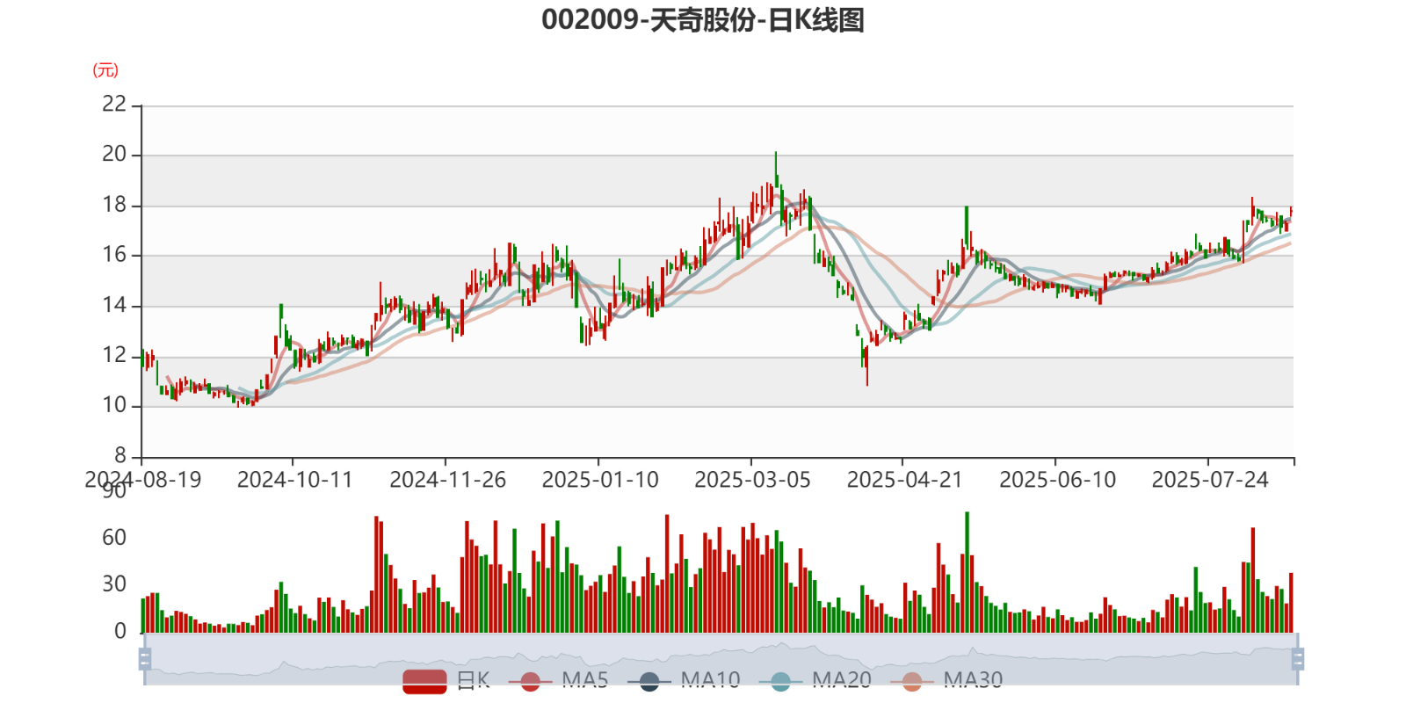This screenshot has width=1406, height=703.
Task: Click the (元) unit label
Action: pos(105,70)
